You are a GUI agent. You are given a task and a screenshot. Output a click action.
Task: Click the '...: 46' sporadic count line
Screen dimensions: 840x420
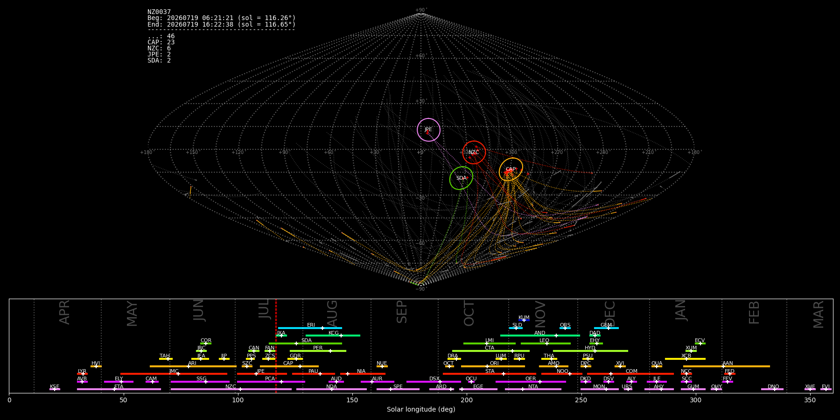pos(161,36)
